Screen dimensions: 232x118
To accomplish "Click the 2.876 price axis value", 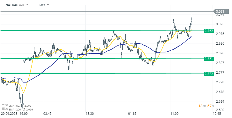I will 220,53.
